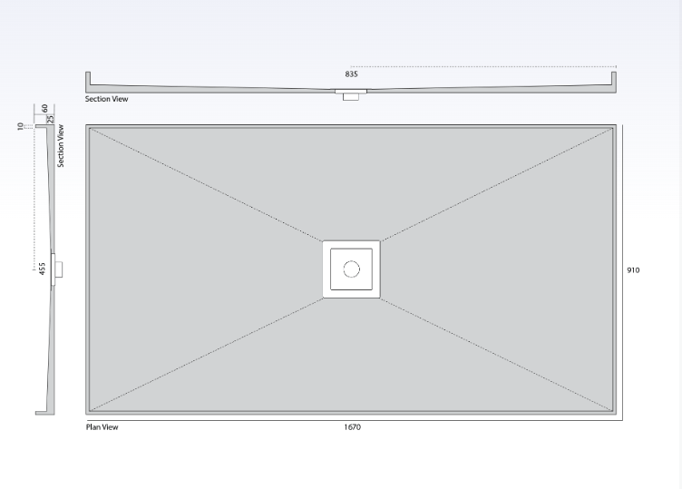The width and height of the screenshot is (682, 489).
Task: Click the 910 height dimension text
Action: pos(633,269)
